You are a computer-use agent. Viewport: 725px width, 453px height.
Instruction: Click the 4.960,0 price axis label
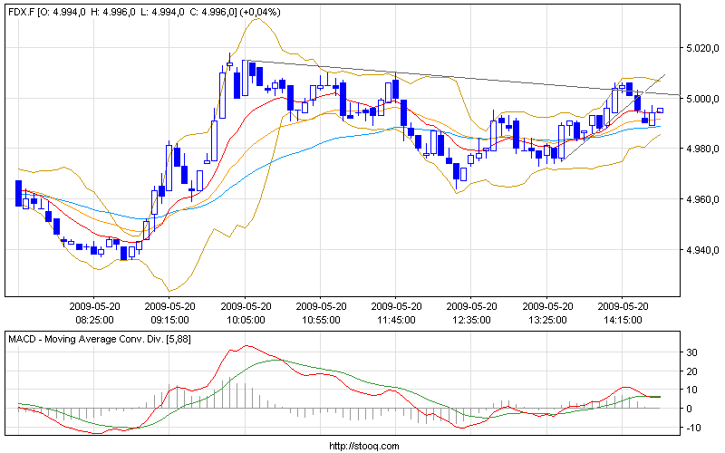coord(702,199)
